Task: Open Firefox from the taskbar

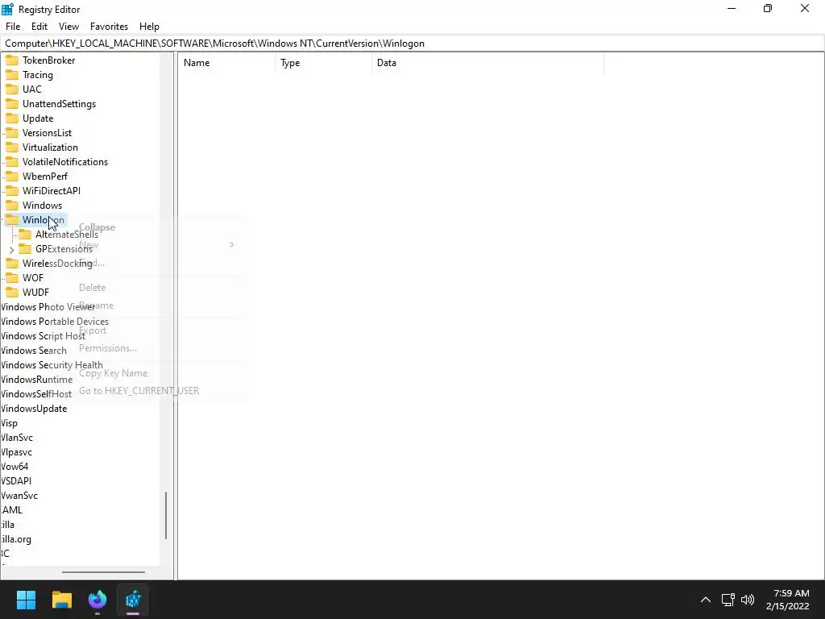Action: click(97, 600)
